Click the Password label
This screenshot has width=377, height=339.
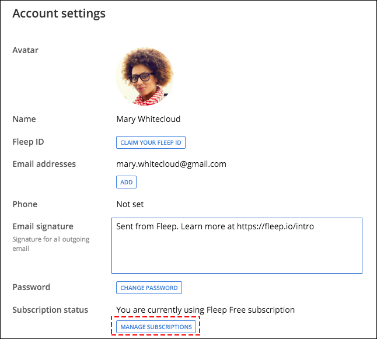point(32,287)
